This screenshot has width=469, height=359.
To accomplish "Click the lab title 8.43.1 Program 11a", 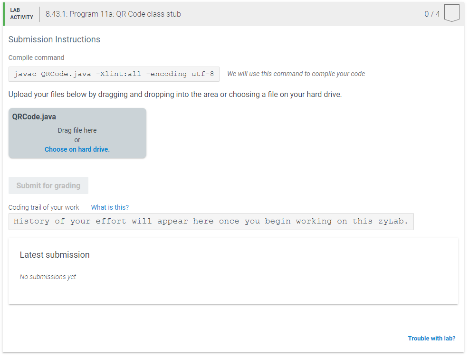I will [113, 14].
